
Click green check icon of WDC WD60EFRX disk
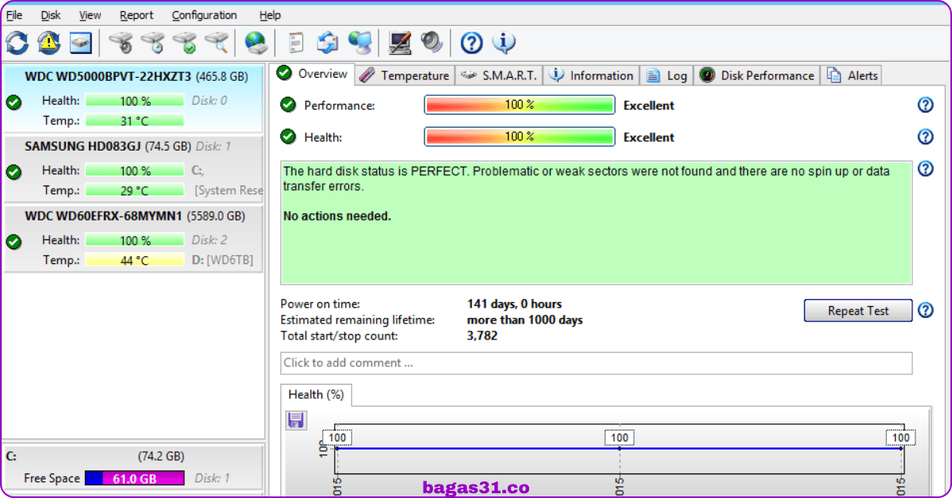(13, 241)
